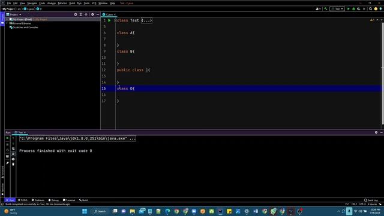
Task: Expand the folded Test class body
Action: (x=146, y=20)
